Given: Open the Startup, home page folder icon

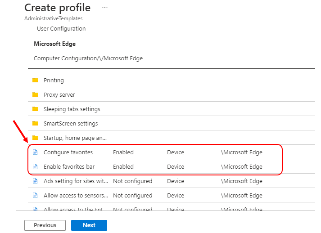Looking at the screenshot, I should [x=35, y=138].
